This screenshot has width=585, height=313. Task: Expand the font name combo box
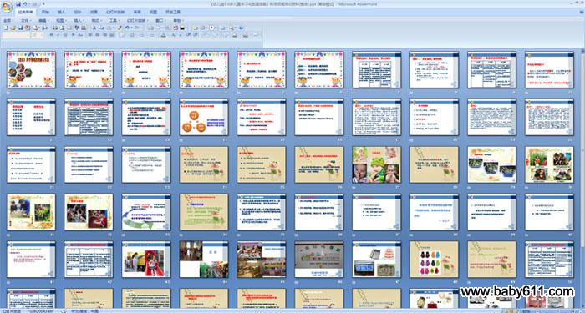click(x=16, y=35)
